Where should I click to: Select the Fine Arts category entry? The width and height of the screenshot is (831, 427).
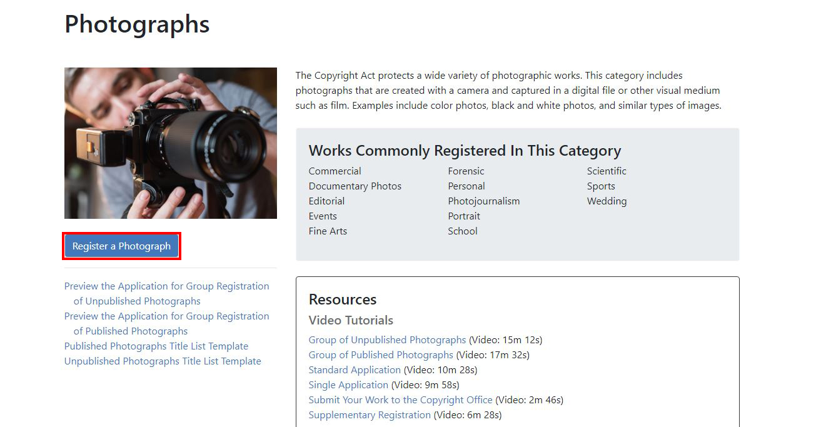328,231
